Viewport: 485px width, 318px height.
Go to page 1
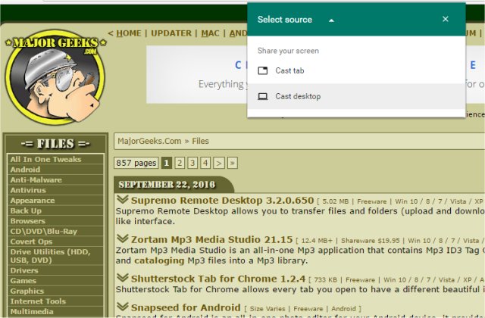(x=167, y=163)
